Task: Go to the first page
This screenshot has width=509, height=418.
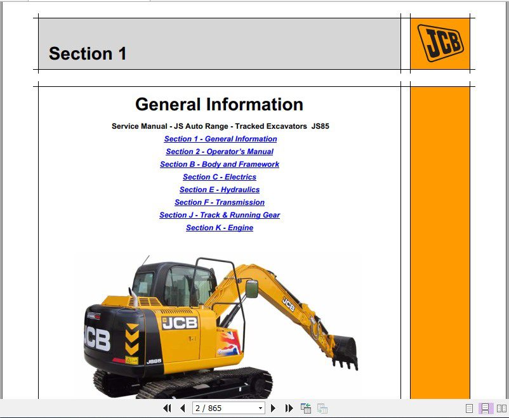Action: point(167,408)
